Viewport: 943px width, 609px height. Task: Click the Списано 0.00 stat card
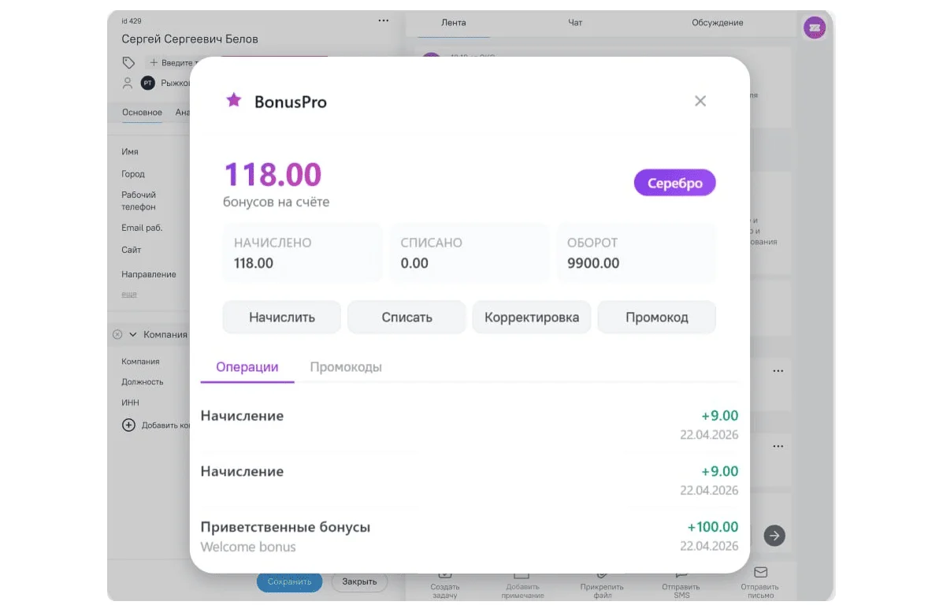click(x=470, y=253)
